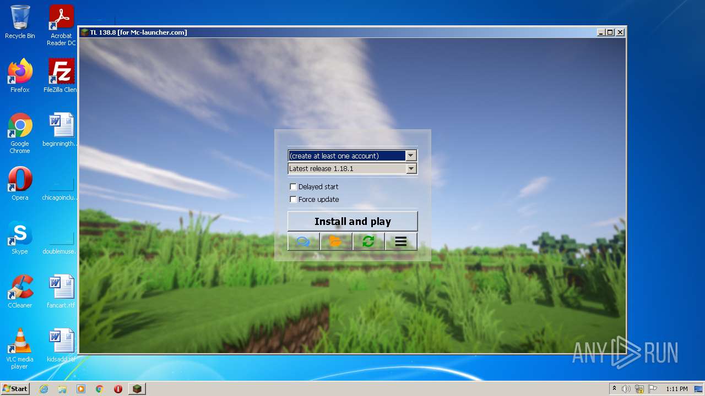Open FileZilla Client desktop shortcut
Viewport: 705px width, 396px height.
[61, 76]
